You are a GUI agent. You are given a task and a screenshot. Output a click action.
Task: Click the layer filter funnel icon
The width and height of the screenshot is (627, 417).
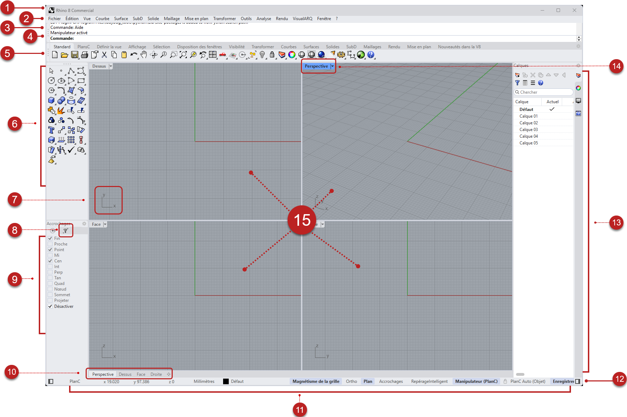[517, 83]
